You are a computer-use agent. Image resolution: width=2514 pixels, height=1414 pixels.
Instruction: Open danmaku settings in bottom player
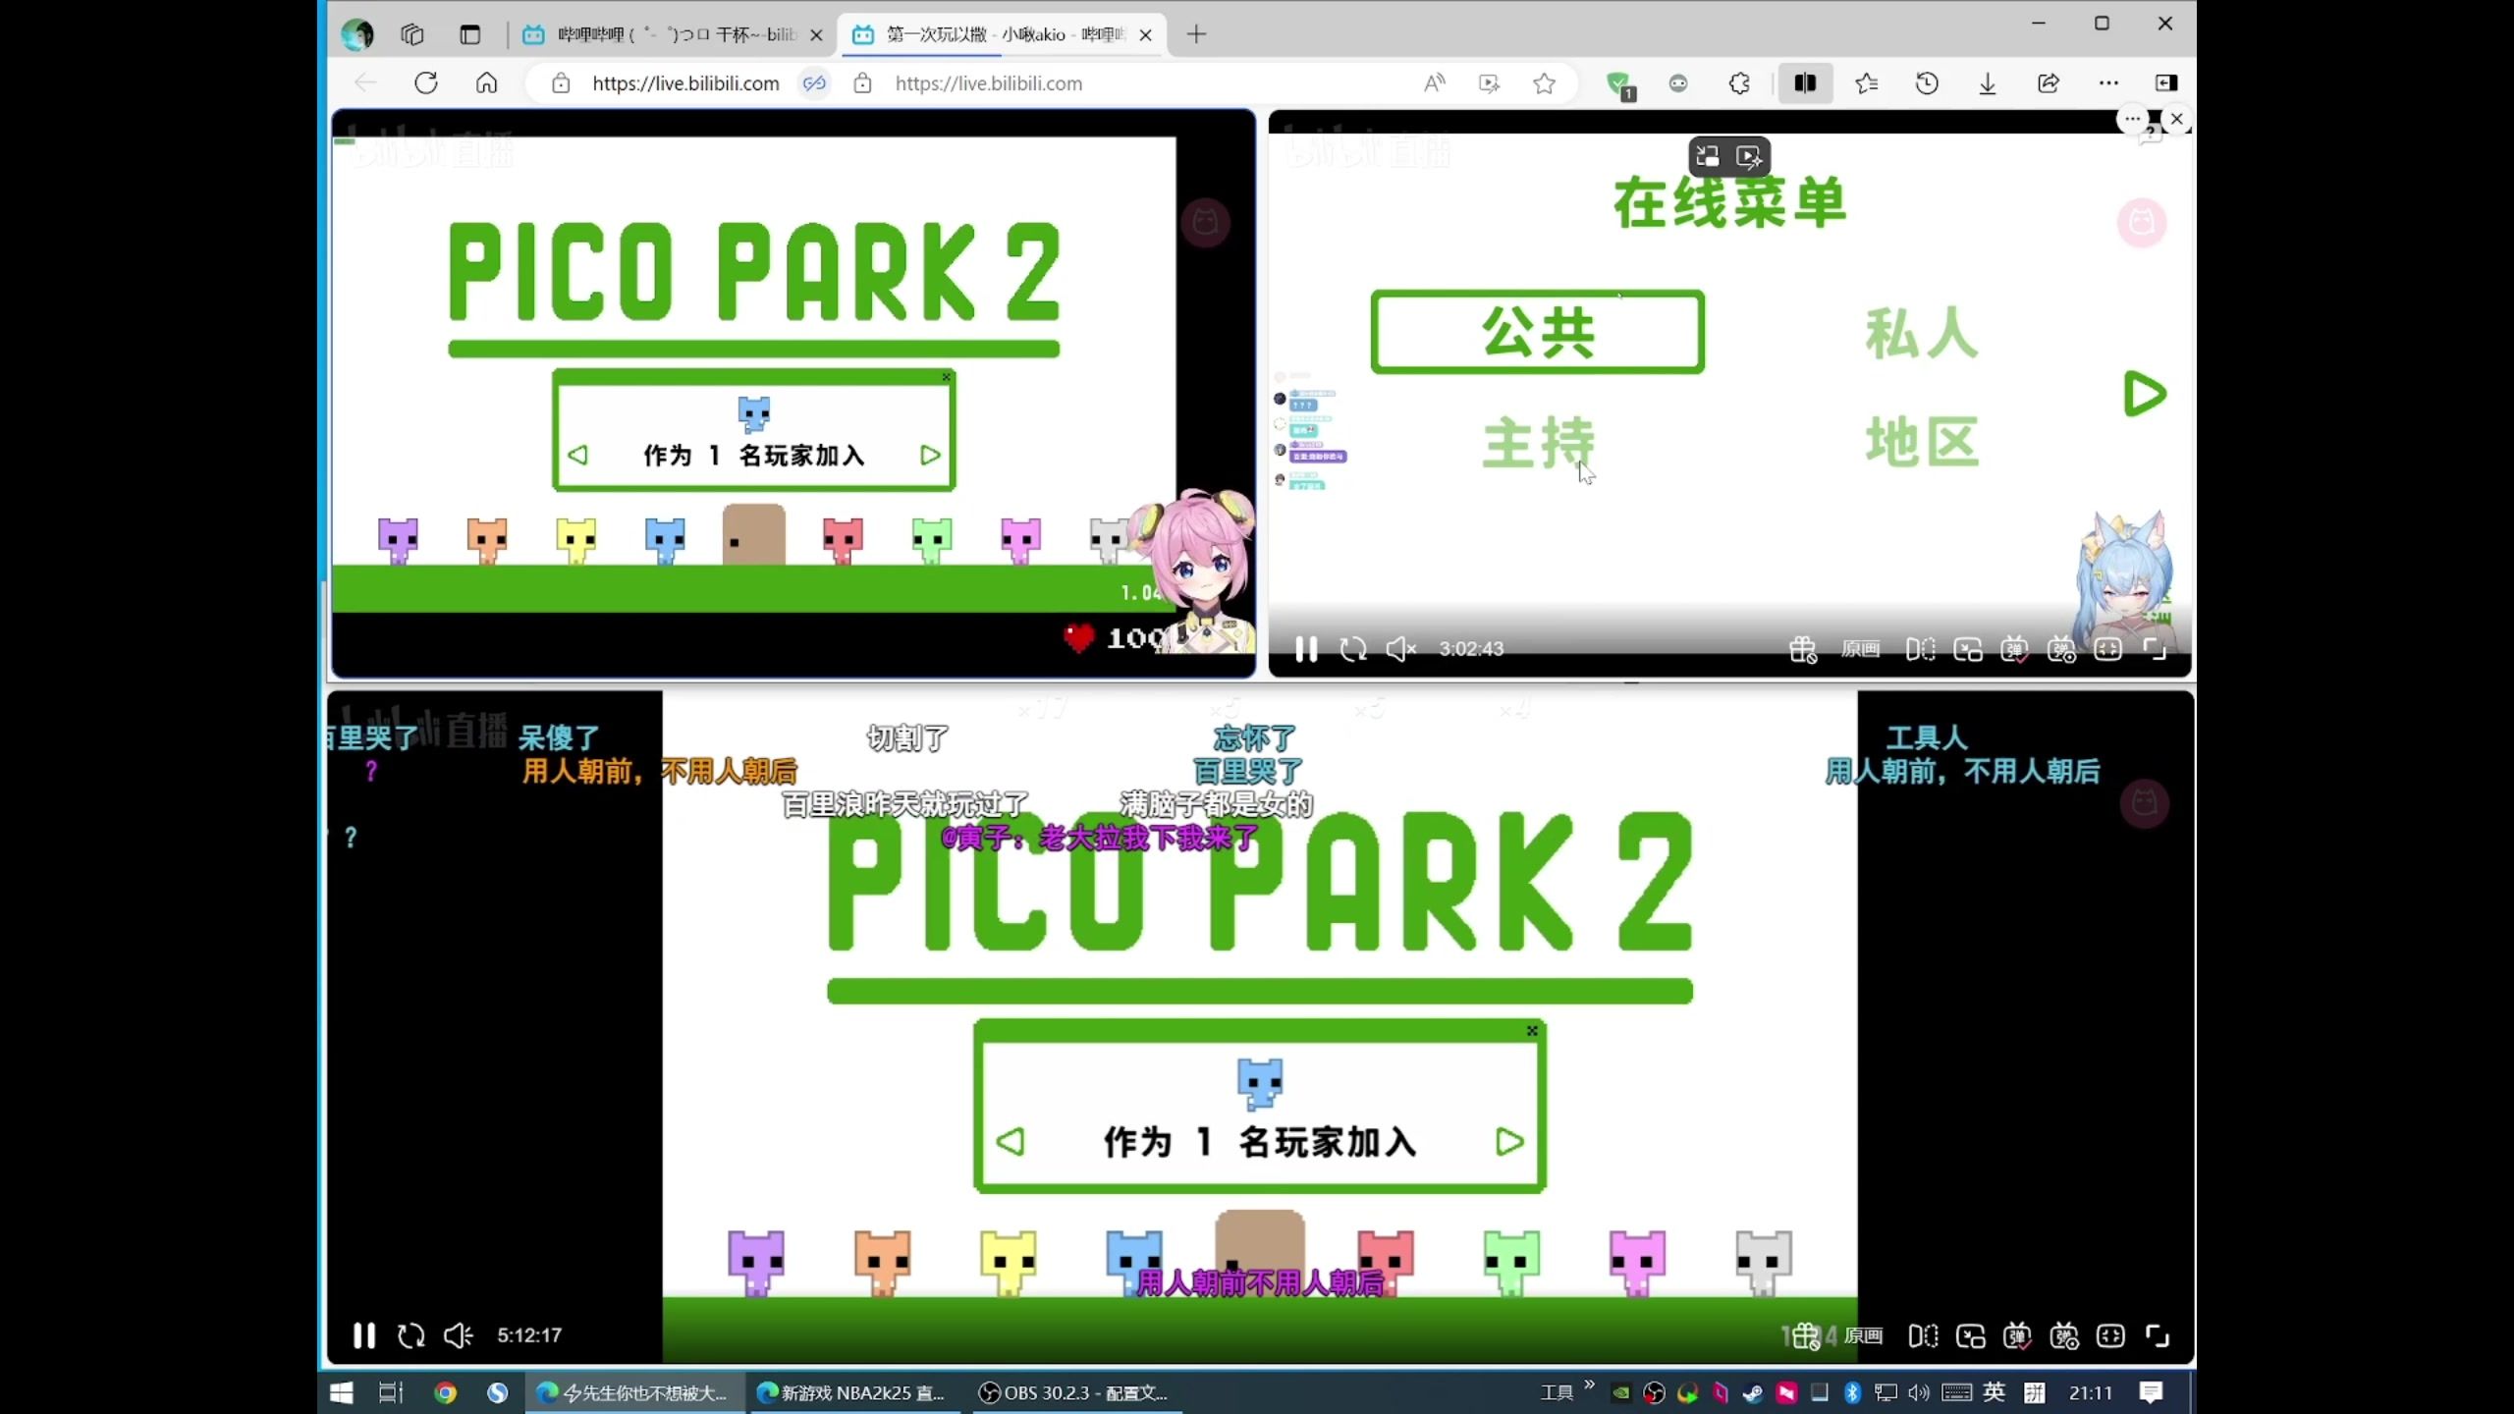pyautogui.click(x=2064, y=1335)
